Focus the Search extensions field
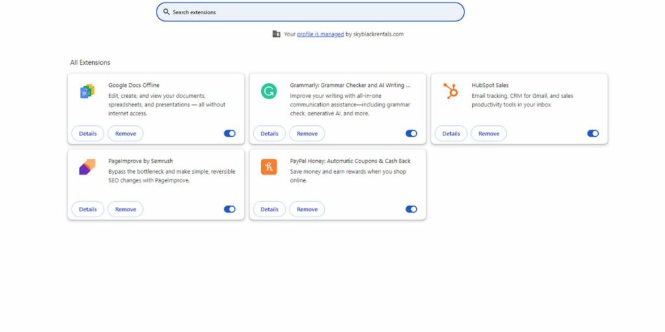The image size is (665, 332). pyautogui.click(x=310, y=12)
